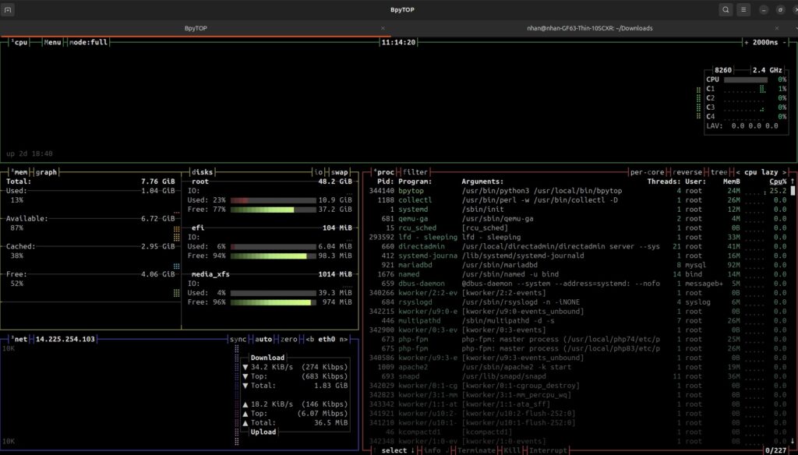
Task: Open the BpyTOP Menu
Action: click(x=53, y=42)
